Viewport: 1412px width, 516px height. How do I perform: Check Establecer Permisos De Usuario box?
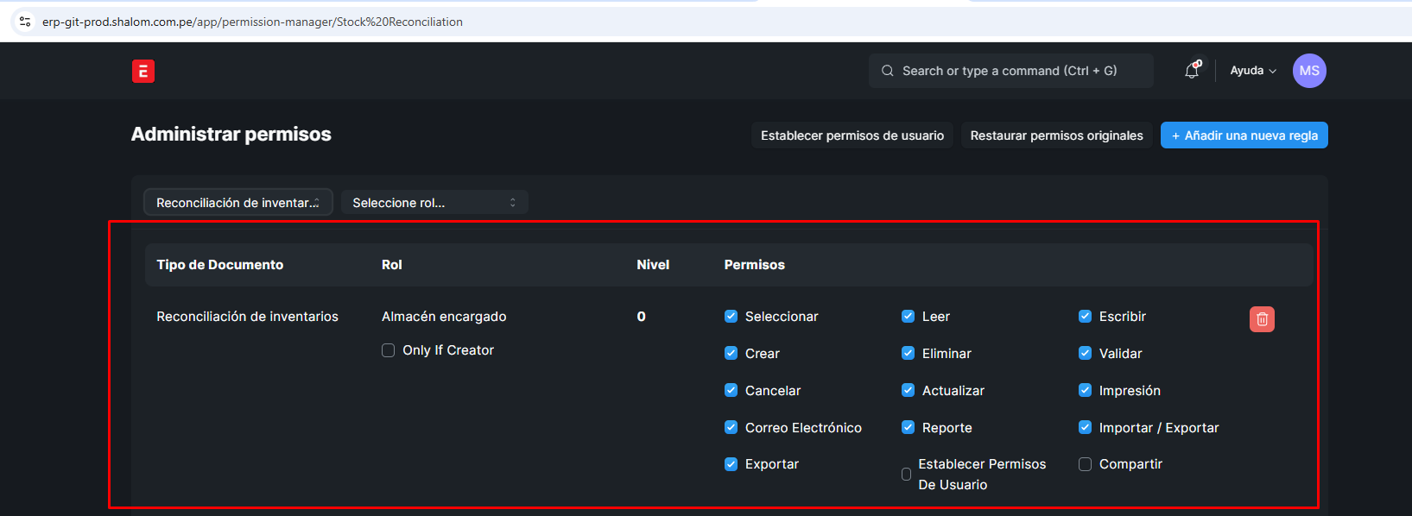tap(906, 475)
